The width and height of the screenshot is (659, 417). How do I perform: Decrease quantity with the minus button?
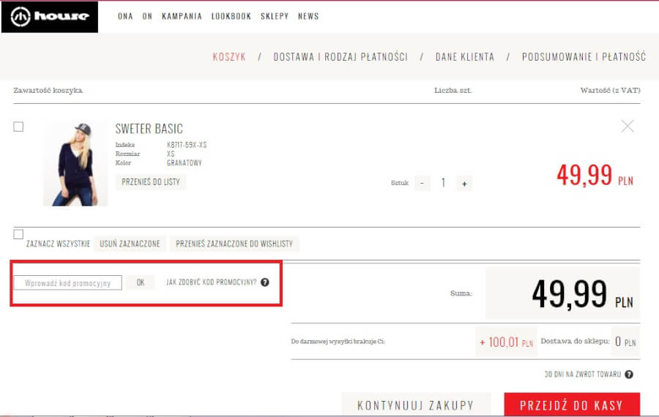click(422, 184)
